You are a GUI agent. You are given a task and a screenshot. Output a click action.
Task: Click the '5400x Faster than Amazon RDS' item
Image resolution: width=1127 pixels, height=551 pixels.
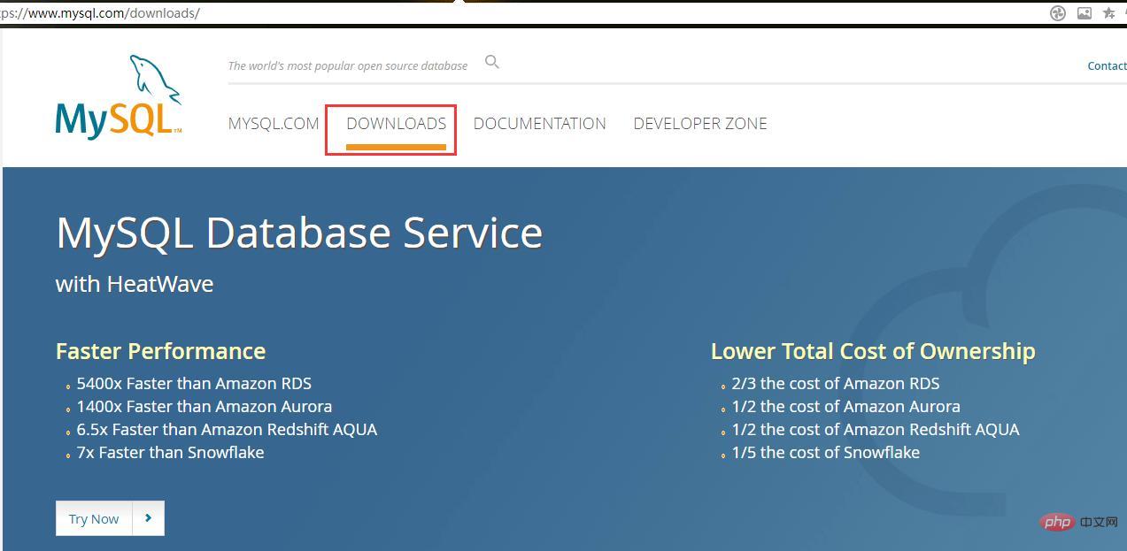click(x=194, y=383)
